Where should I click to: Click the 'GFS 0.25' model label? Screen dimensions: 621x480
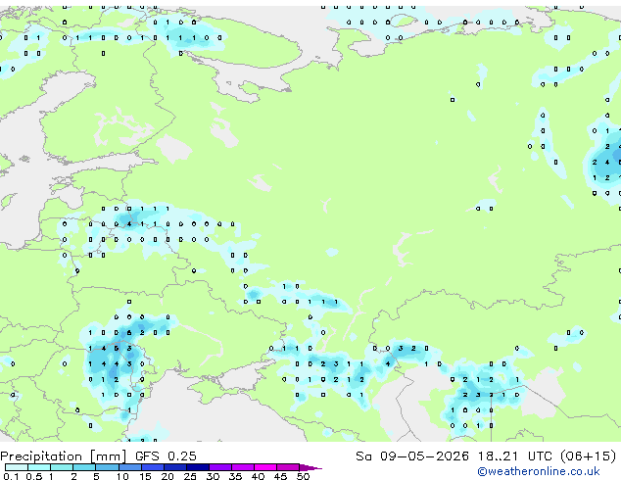tap(166, 456)
